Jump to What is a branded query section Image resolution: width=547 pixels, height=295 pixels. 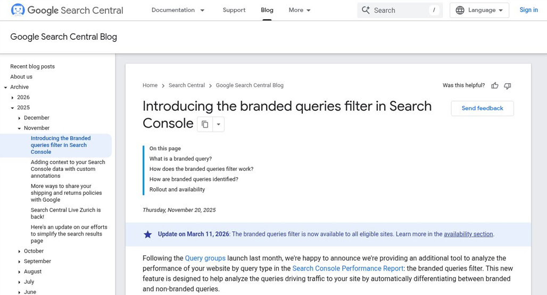click(x=180, y=159)
